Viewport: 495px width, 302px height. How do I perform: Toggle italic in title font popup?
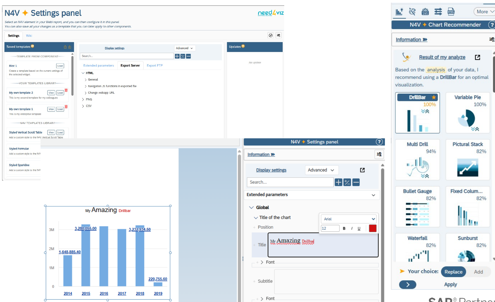[352, 228]
